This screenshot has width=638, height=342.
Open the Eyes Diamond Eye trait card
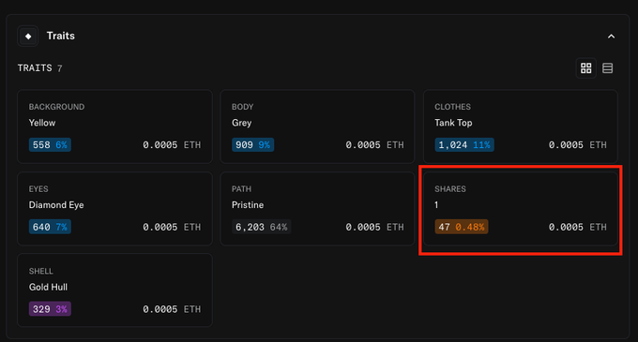[x=114, y=209]
